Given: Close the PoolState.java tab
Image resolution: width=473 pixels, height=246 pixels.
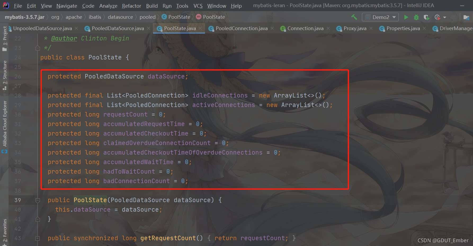Looking at the screenshot, I should pyautogui.click(x=200, y=28).
